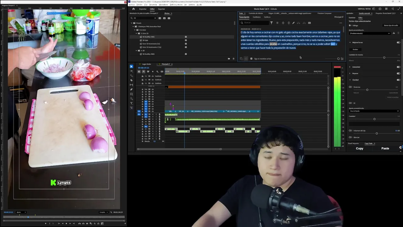Viewport: 403px width, 227px height.
Task: Click the Buscar transcript search field
Action: click(253, 23)
